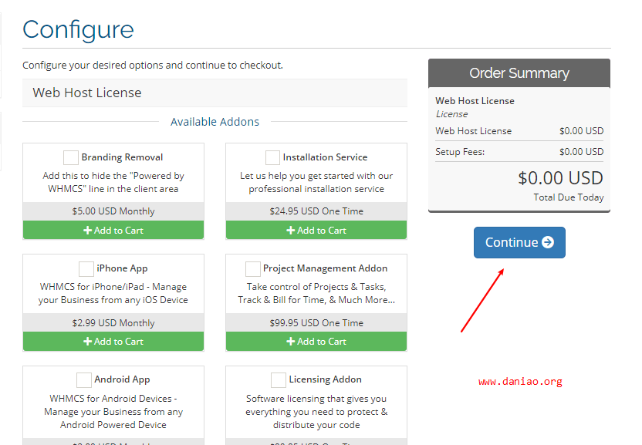This screenshot has width=642, height=445.
Task: Toggle the Licensing Addon checkbox
Action: (x=279, y=380)
